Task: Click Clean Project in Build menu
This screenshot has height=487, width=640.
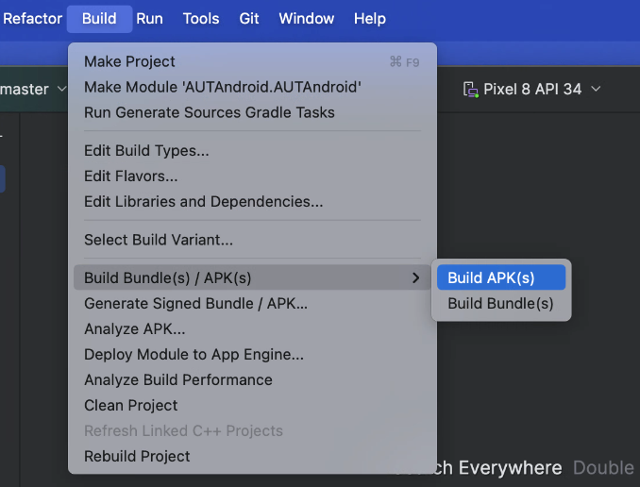Action: pos(130,406)
